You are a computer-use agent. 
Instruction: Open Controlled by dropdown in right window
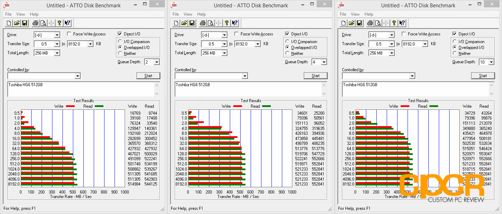tap(412, 76)
